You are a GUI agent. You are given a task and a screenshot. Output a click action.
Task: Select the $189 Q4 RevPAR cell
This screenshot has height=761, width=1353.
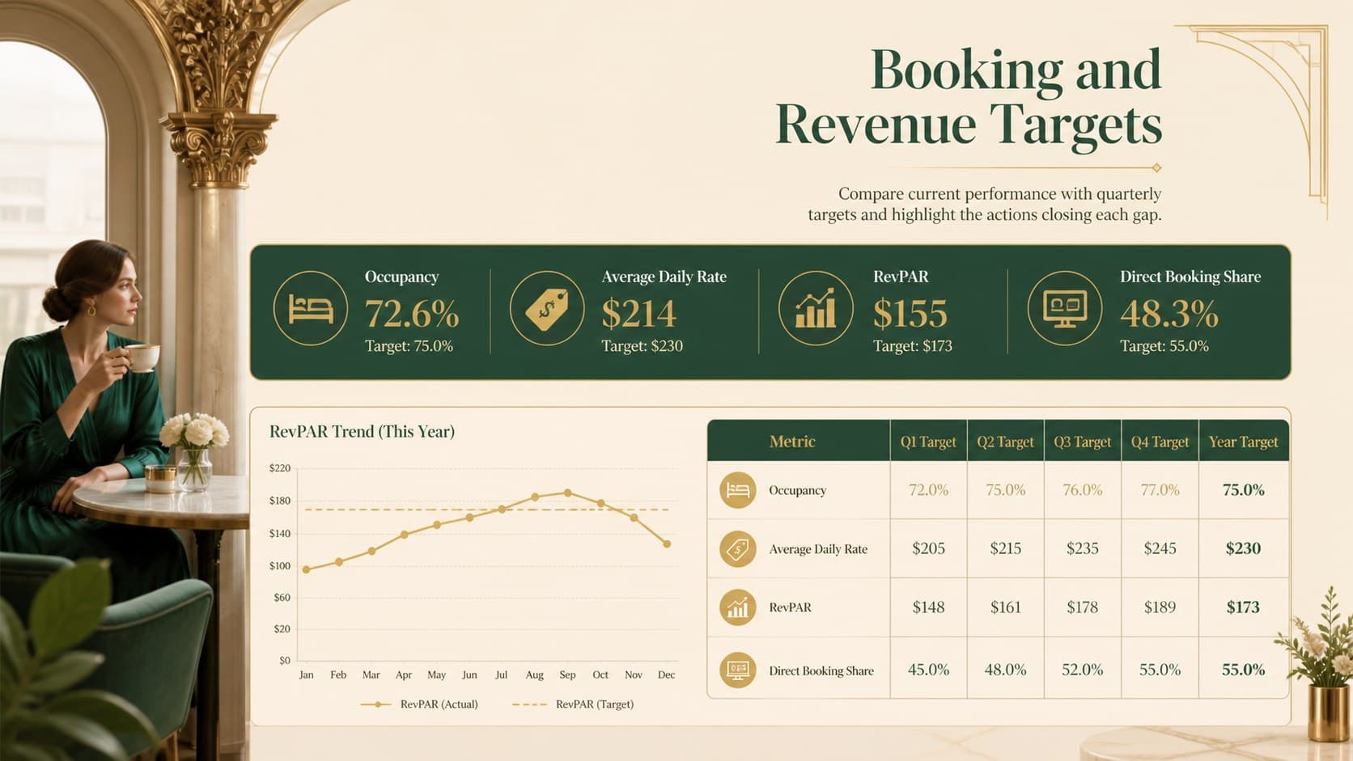coord(1160,607)
